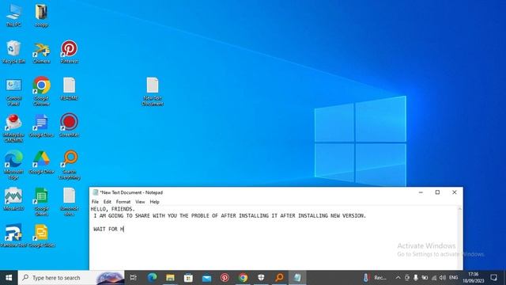
Task: Select the folder icon beside This PC
Action: [41, 16]
